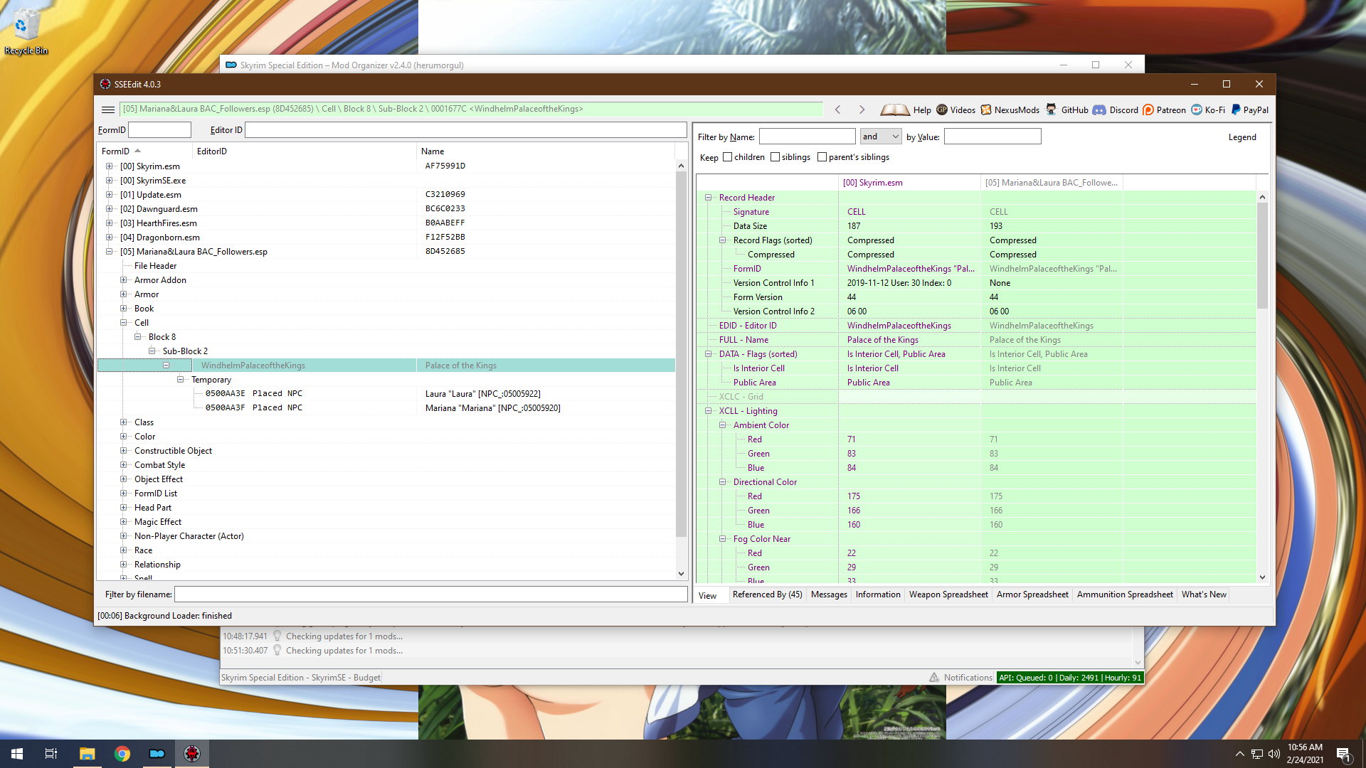This screenshot has height=768, width=1366.
Task: Switch to the Referenced By (45) tab
Action: 767,594
